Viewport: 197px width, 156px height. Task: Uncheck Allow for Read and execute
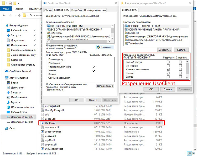[x=168, y=70]
